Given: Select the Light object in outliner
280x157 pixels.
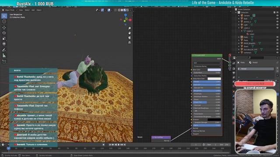Looking at the screenshot, I should point(245,25).
